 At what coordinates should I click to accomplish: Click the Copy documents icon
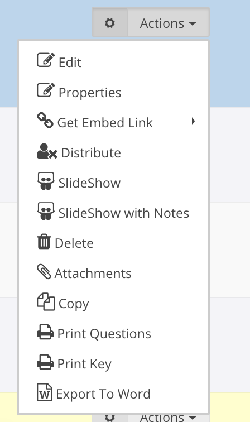tap(46, 301)
